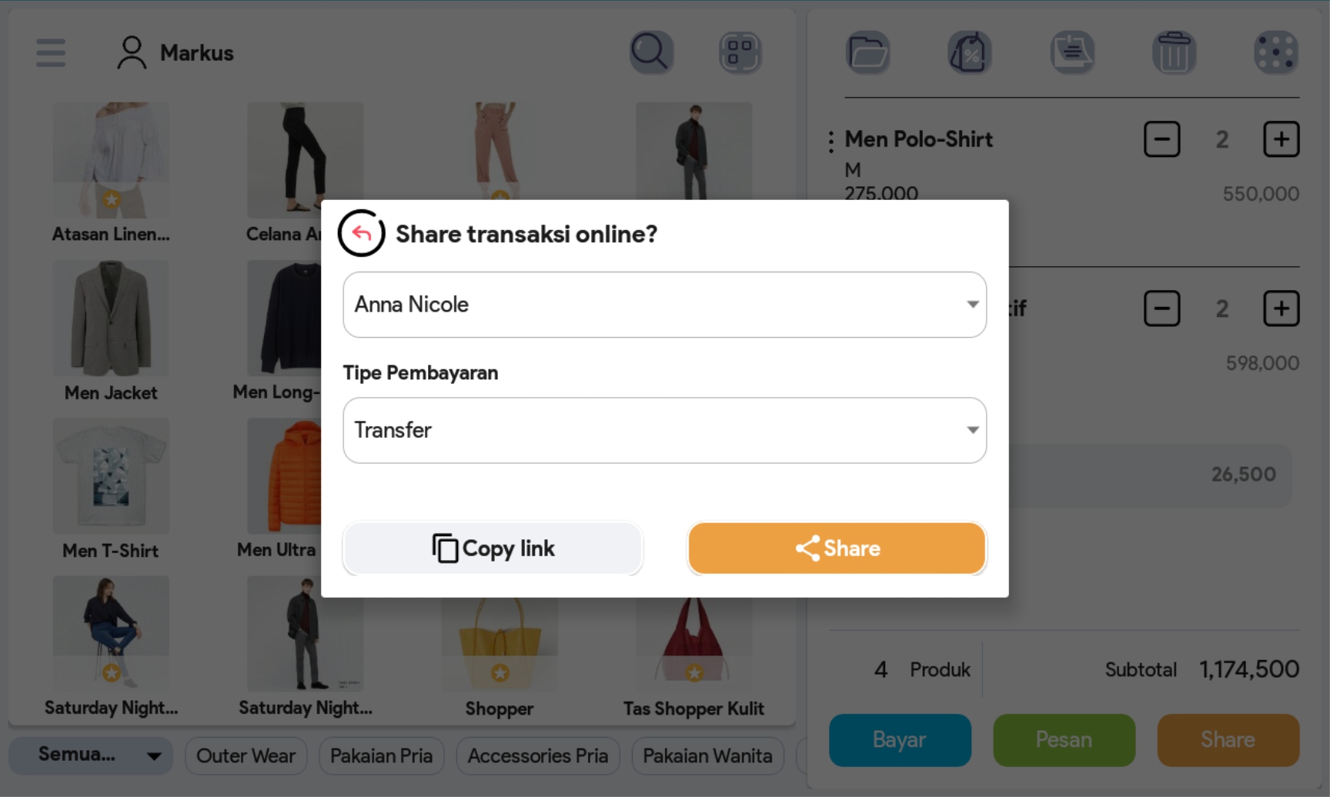Select the Men Jacket product thumbnail
This screenshot has width=1330, height=797.
point(111,318)
